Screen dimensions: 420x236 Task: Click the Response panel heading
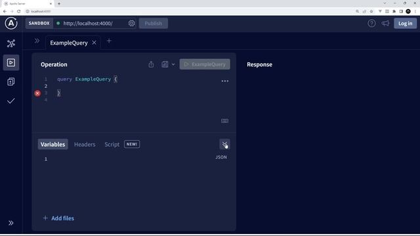coord(260,64)
